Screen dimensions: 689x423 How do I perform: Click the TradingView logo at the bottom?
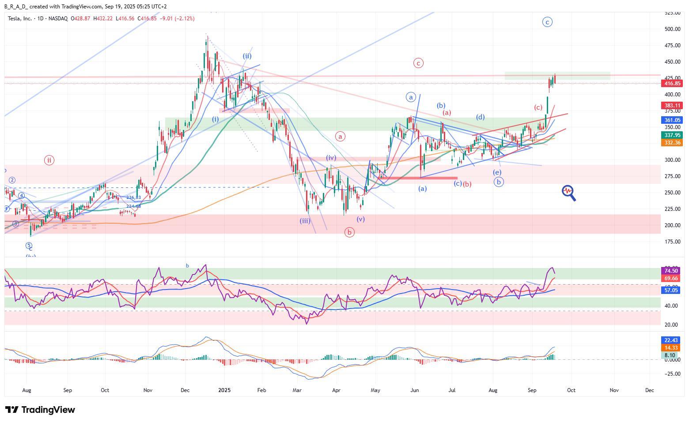pos(40,410)
